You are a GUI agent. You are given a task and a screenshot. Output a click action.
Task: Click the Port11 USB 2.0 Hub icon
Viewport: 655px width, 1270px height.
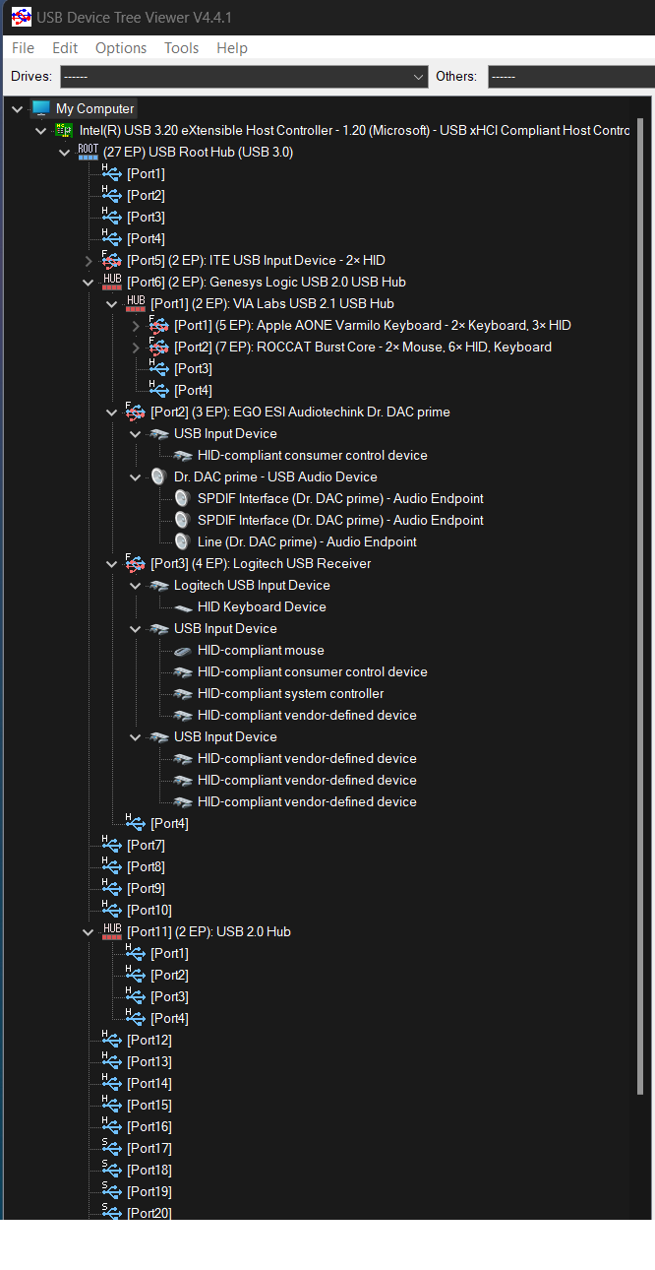pyautogui.click(x=112, y=931)
